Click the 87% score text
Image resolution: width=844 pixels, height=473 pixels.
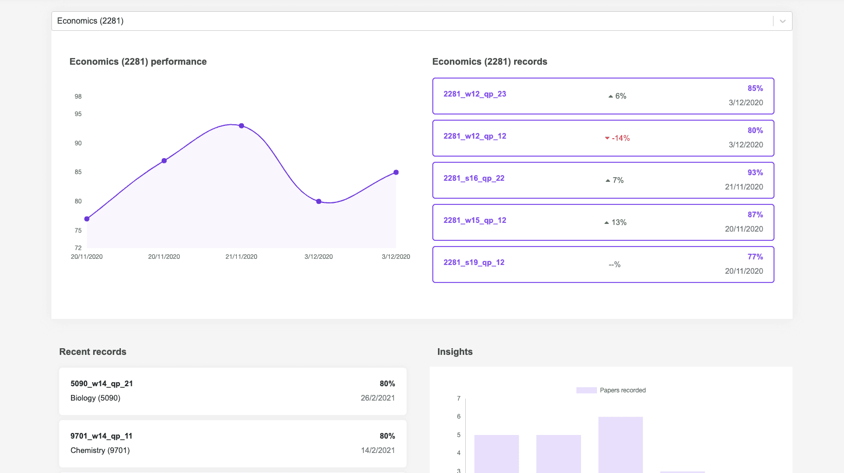[755, 215]
